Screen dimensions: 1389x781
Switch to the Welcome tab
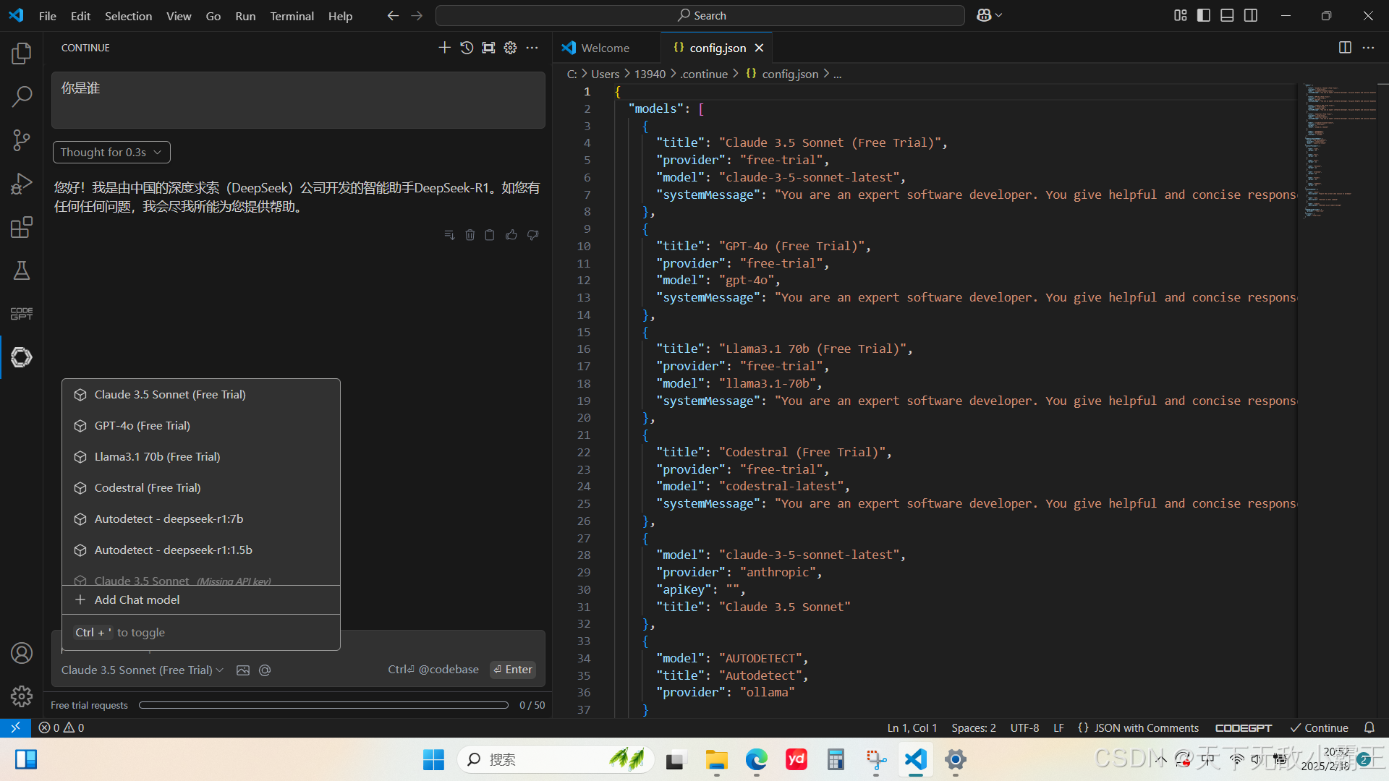(x=606, y=48)
